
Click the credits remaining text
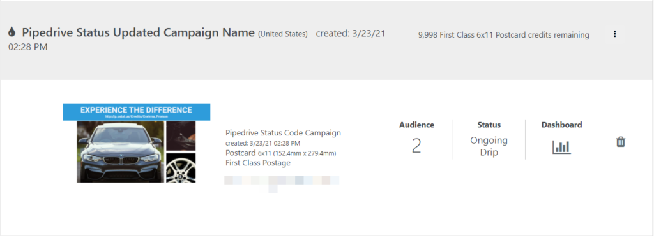(503, 35)
